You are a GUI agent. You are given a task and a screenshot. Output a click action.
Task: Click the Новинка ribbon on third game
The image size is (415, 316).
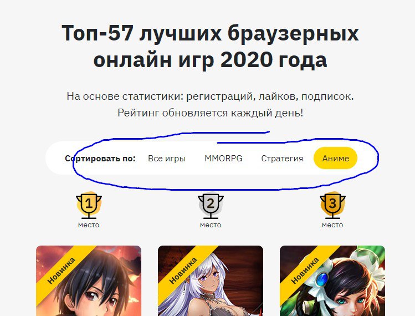point(305,270)
